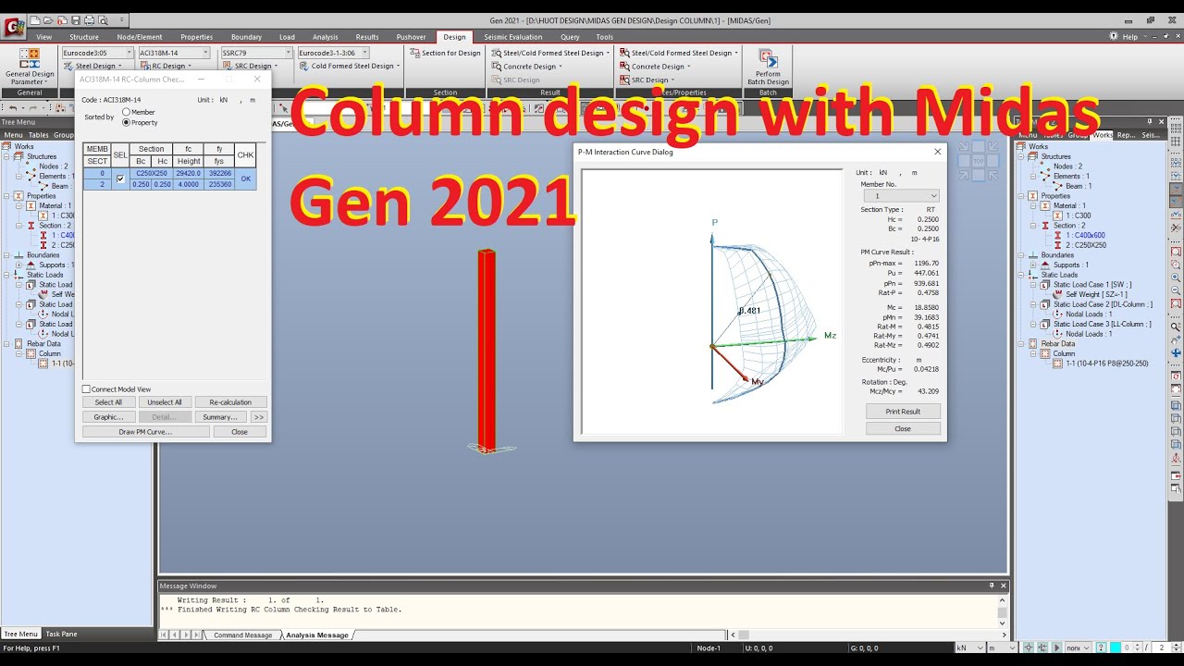Viewport: 1184px width, 666px height.
Task: Switch to Command Message tab
Action: [x=242, y=635]
